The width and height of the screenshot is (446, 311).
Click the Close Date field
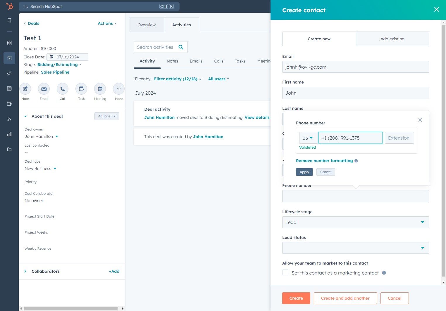68,57
